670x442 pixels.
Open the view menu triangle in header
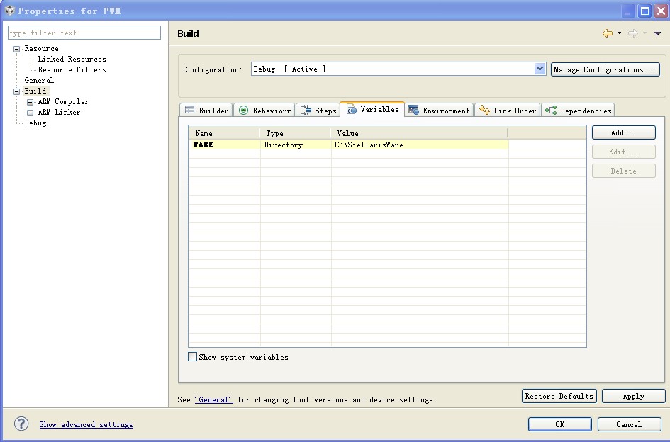pos(658,33)
